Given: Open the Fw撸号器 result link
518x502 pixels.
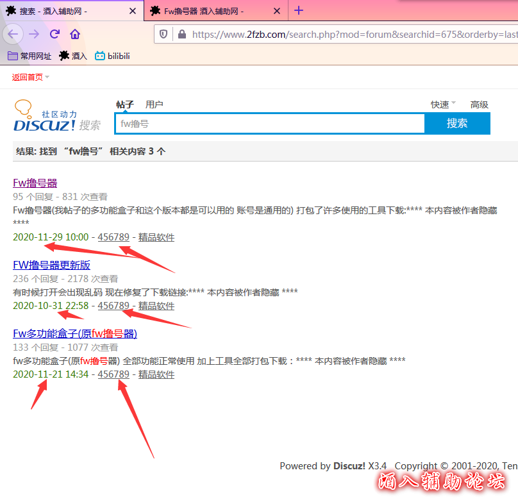Looking at the screenshot, I should [x=35, y=183].
